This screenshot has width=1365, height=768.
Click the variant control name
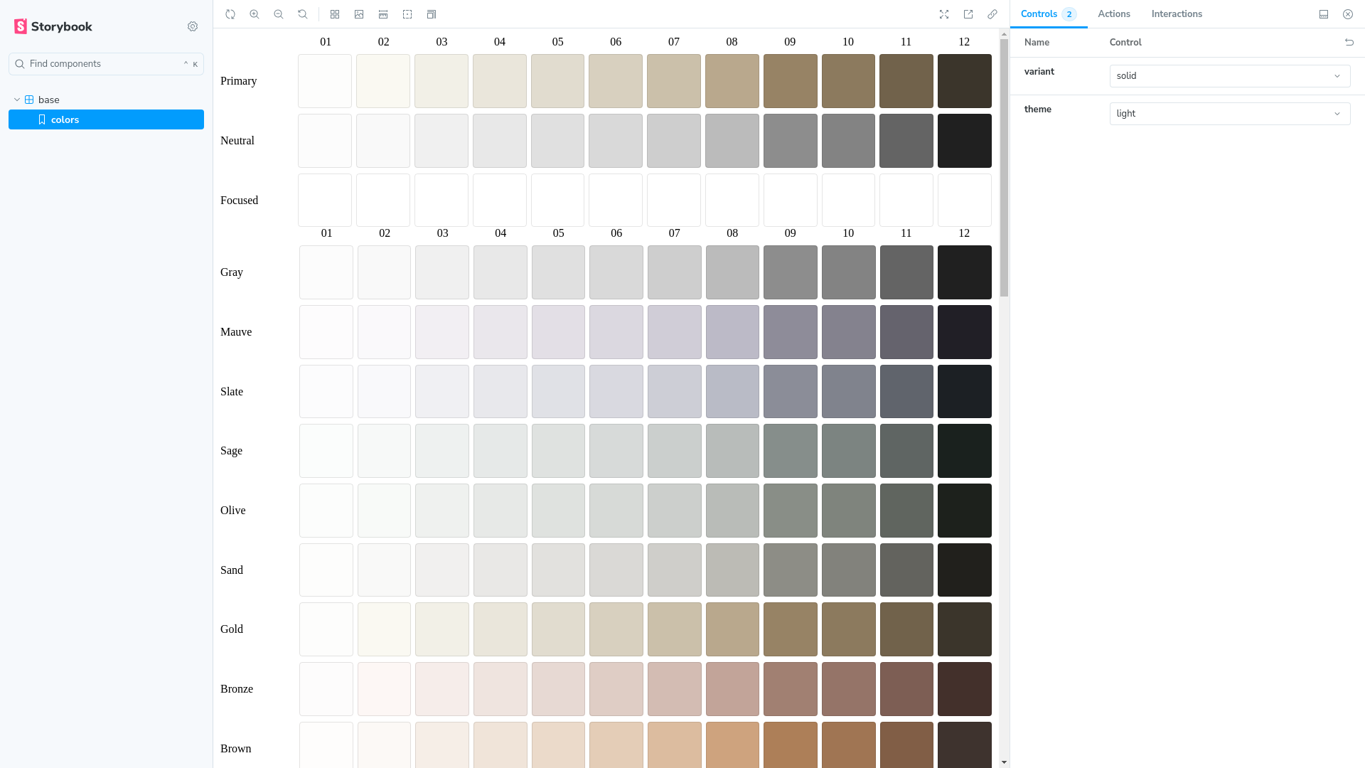pos(1039,72)
